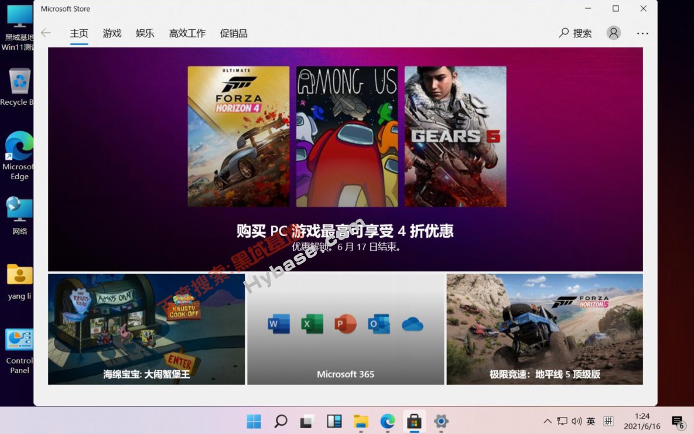Click the volume speaker tray icon
This screenshot has height=434, width=694.
point(576,421)
